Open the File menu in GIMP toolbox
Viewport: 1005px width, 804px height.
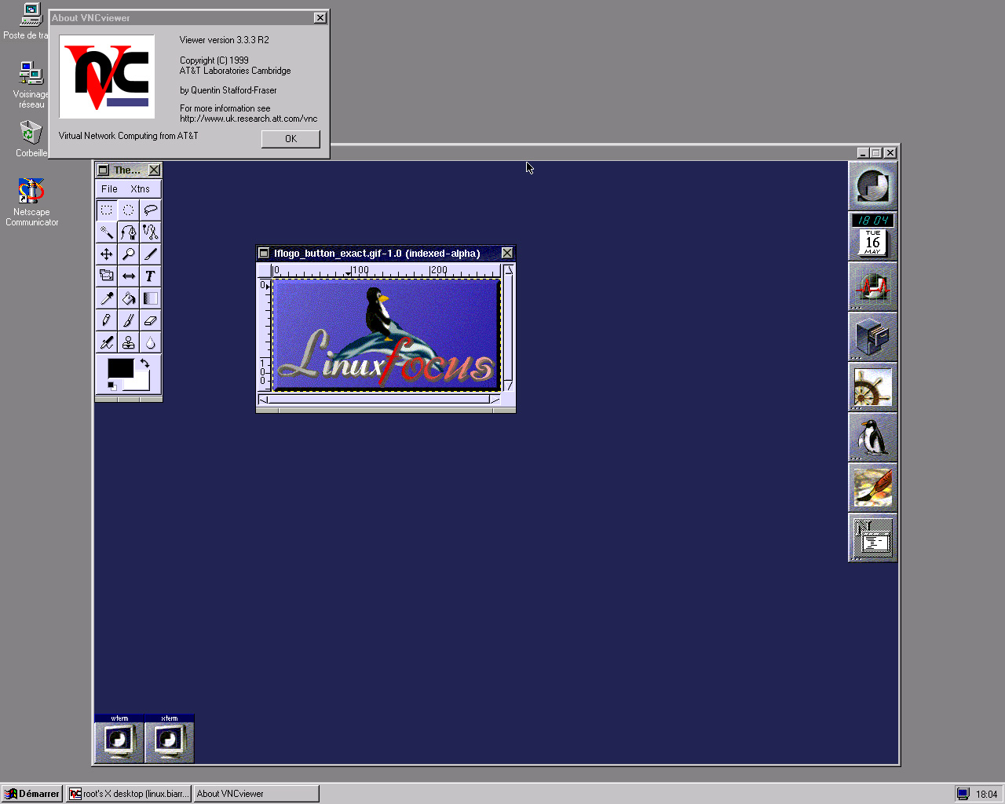109,189
